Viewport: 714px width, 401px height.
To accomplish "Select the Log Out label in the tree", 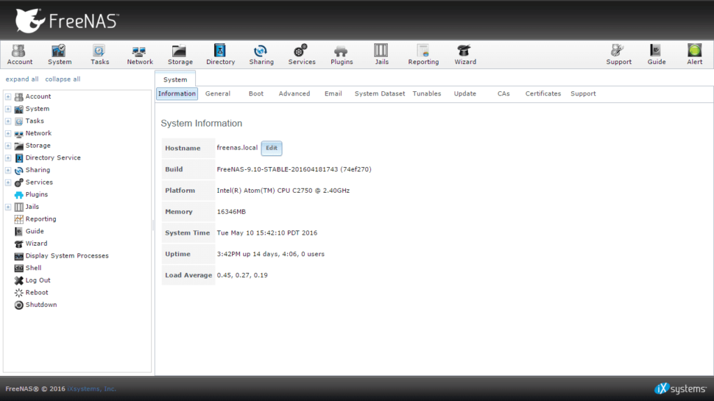I will [x=38, y=281].
